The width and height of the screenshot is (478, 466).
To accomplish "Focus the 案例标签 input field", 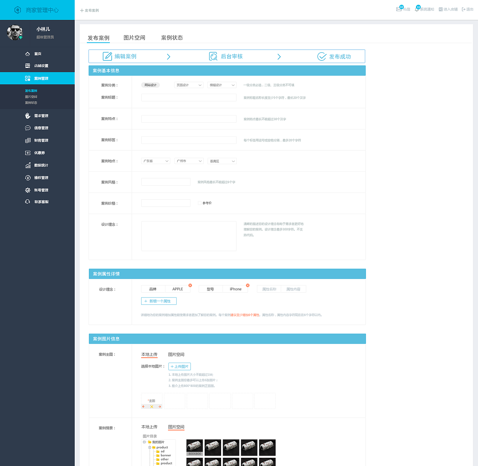I will coord(189,140).
